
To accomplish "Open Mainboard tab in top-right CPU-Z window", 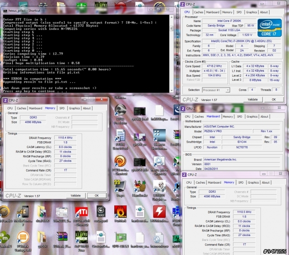I will point(213,12).
